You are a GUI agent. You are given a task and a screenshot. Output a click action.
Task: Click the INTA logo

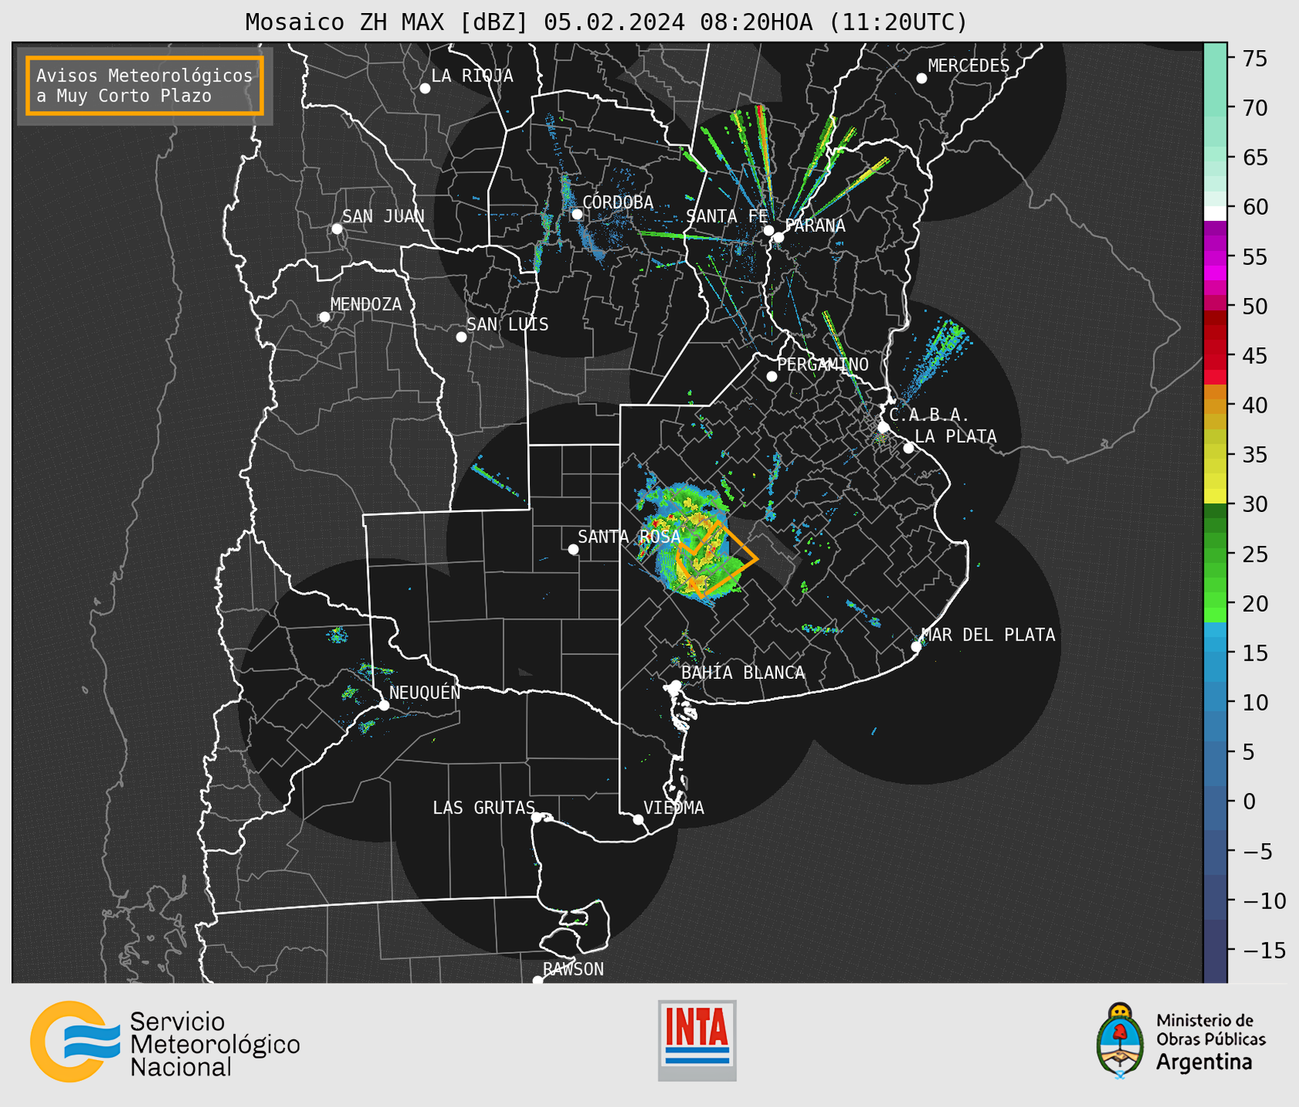coord(697,1040)
